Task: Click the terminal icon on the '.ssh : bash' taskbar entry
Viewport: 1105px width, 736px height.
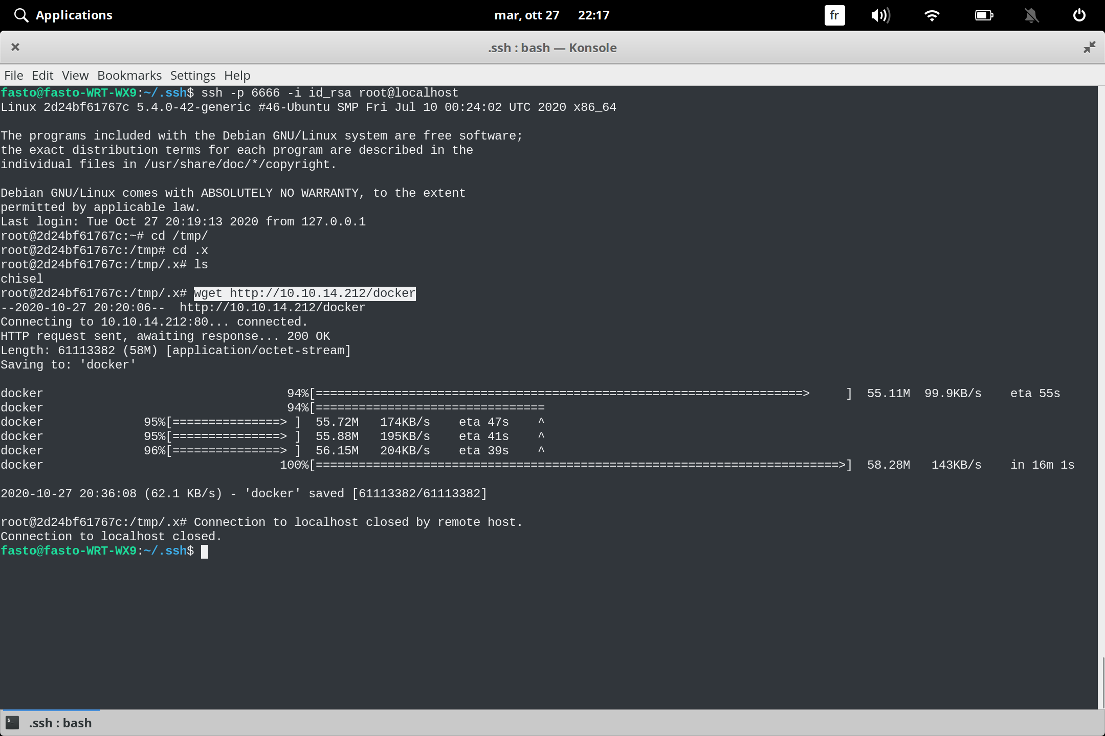Action: (x=13, y=723)
